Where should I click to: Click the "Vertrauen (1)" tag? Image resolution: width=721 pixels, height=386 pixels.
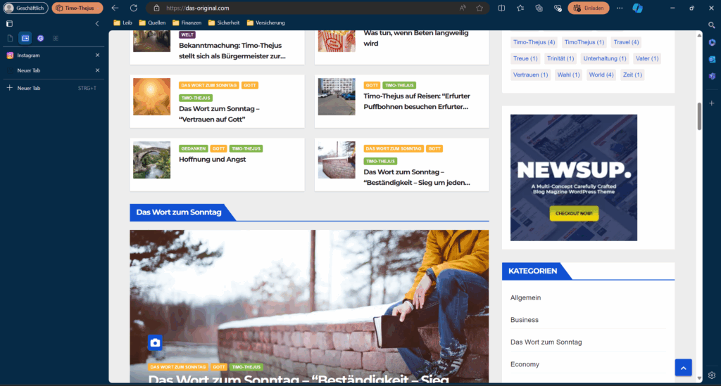tap(531, 75)
